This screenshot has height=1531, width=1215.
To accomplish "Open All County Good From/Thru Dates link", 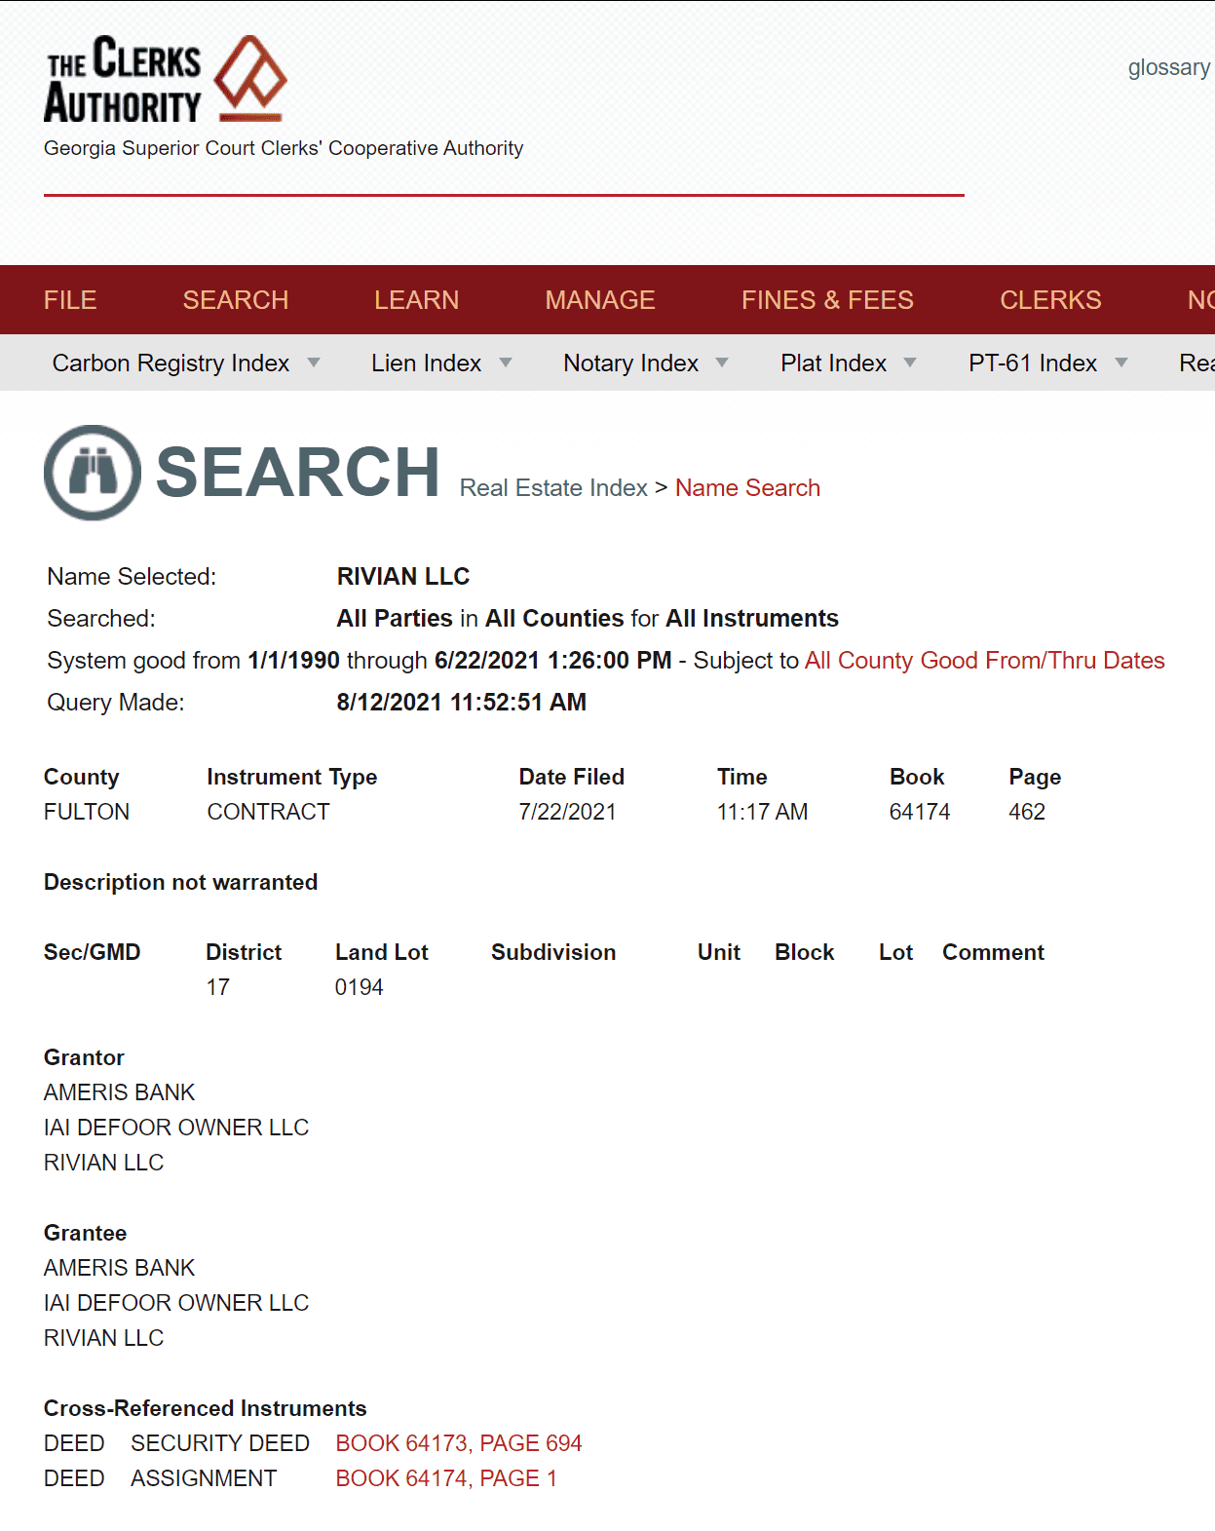I will click(984, 661).
